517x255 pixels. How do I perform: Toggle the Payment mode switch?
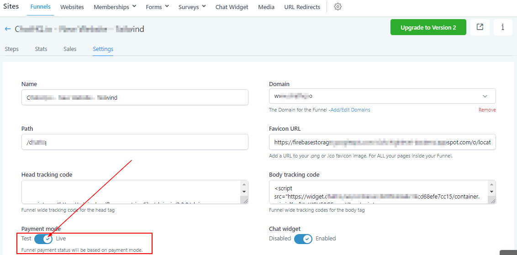click(x=43, y=239)
